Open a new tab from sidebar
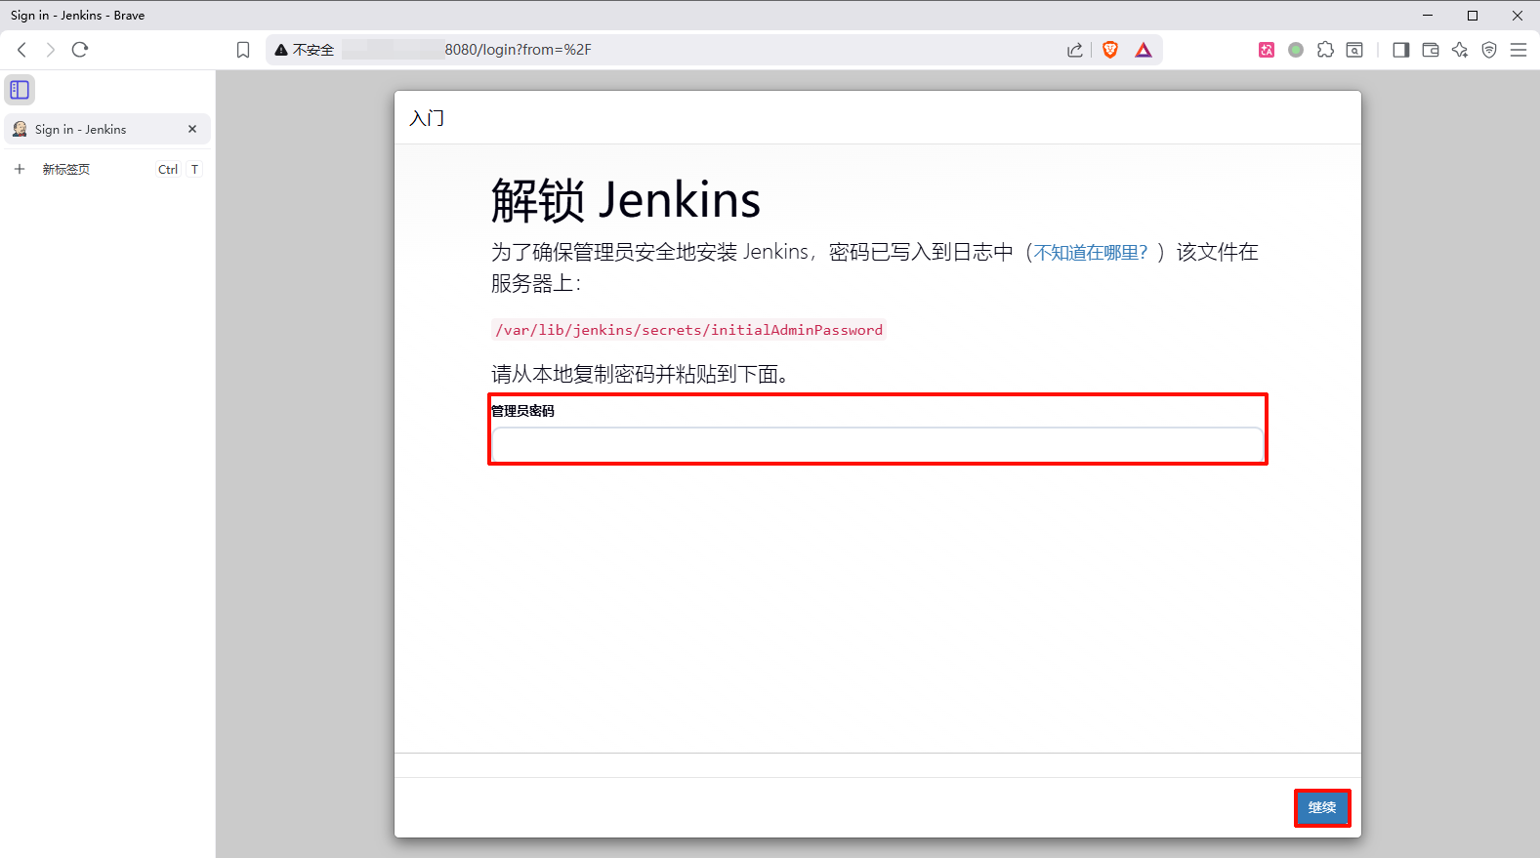The width and height of the screenshot is (1540, 858). tap(65, 169)
